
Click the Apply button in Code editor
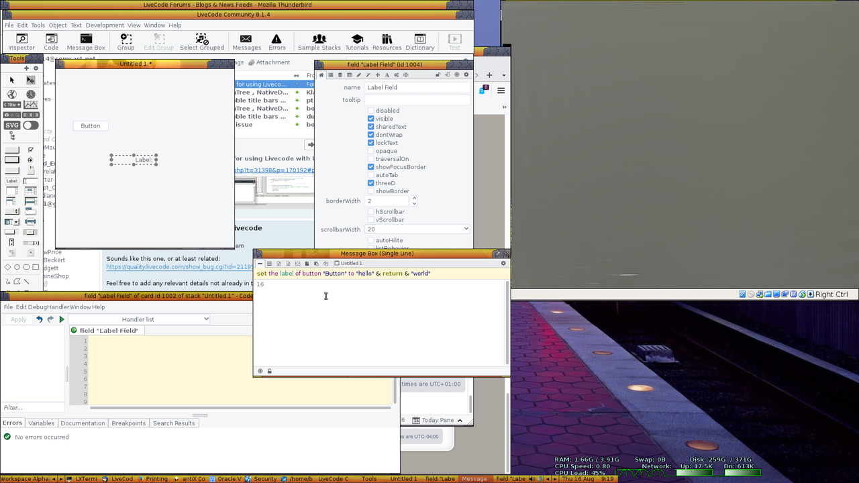point(18,319)
